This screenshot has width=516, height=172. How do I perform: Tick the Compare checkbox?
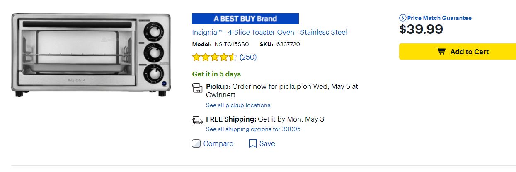pyautogui.click(x=196, y=144)
